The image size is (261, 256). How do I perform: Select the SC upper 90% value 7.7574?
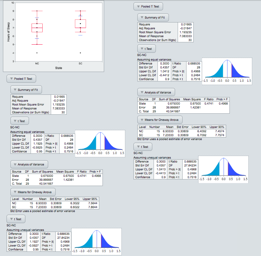(x=220, y=135)
